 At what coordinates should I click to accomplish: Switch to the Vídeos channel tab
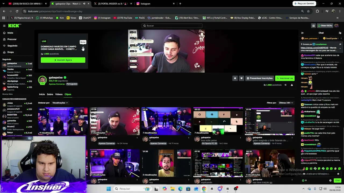coord(59,94)
